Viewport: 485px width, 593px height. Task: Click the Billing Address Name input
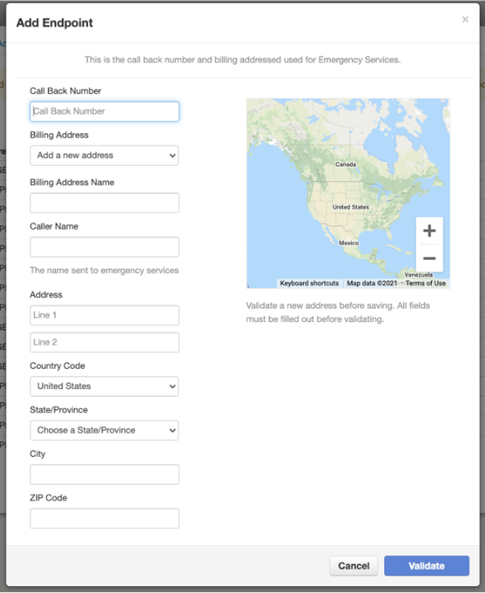(x=104, y=203)
